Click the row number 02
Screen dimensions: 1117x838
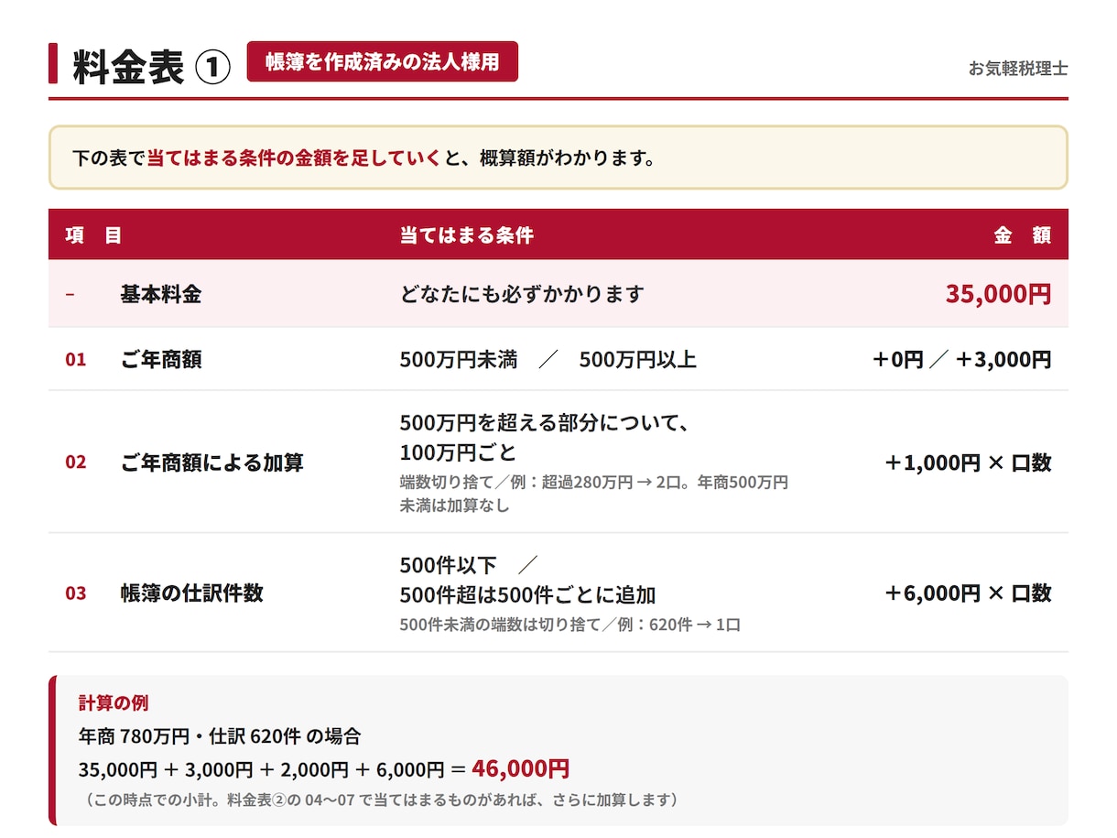tap(75, 463)
